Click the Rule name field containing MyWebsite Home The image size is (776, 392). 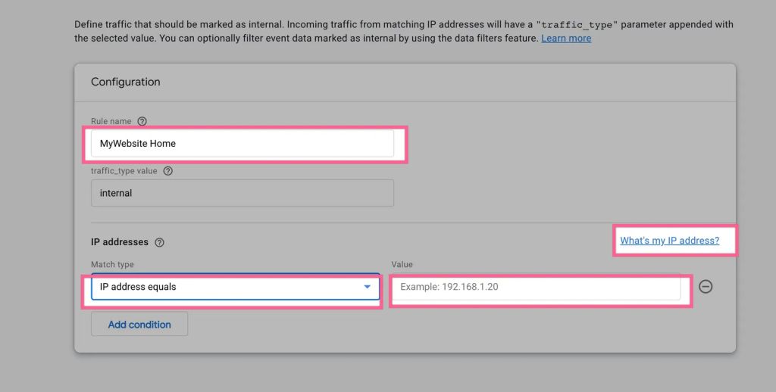242,143
